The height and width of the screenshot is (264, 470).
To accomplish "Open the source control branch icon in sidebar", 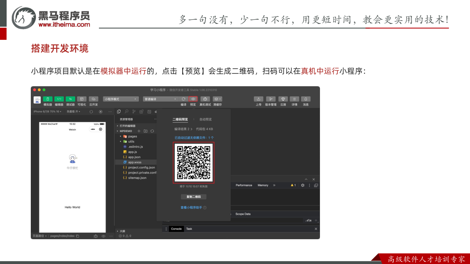I will pos(134,112).
